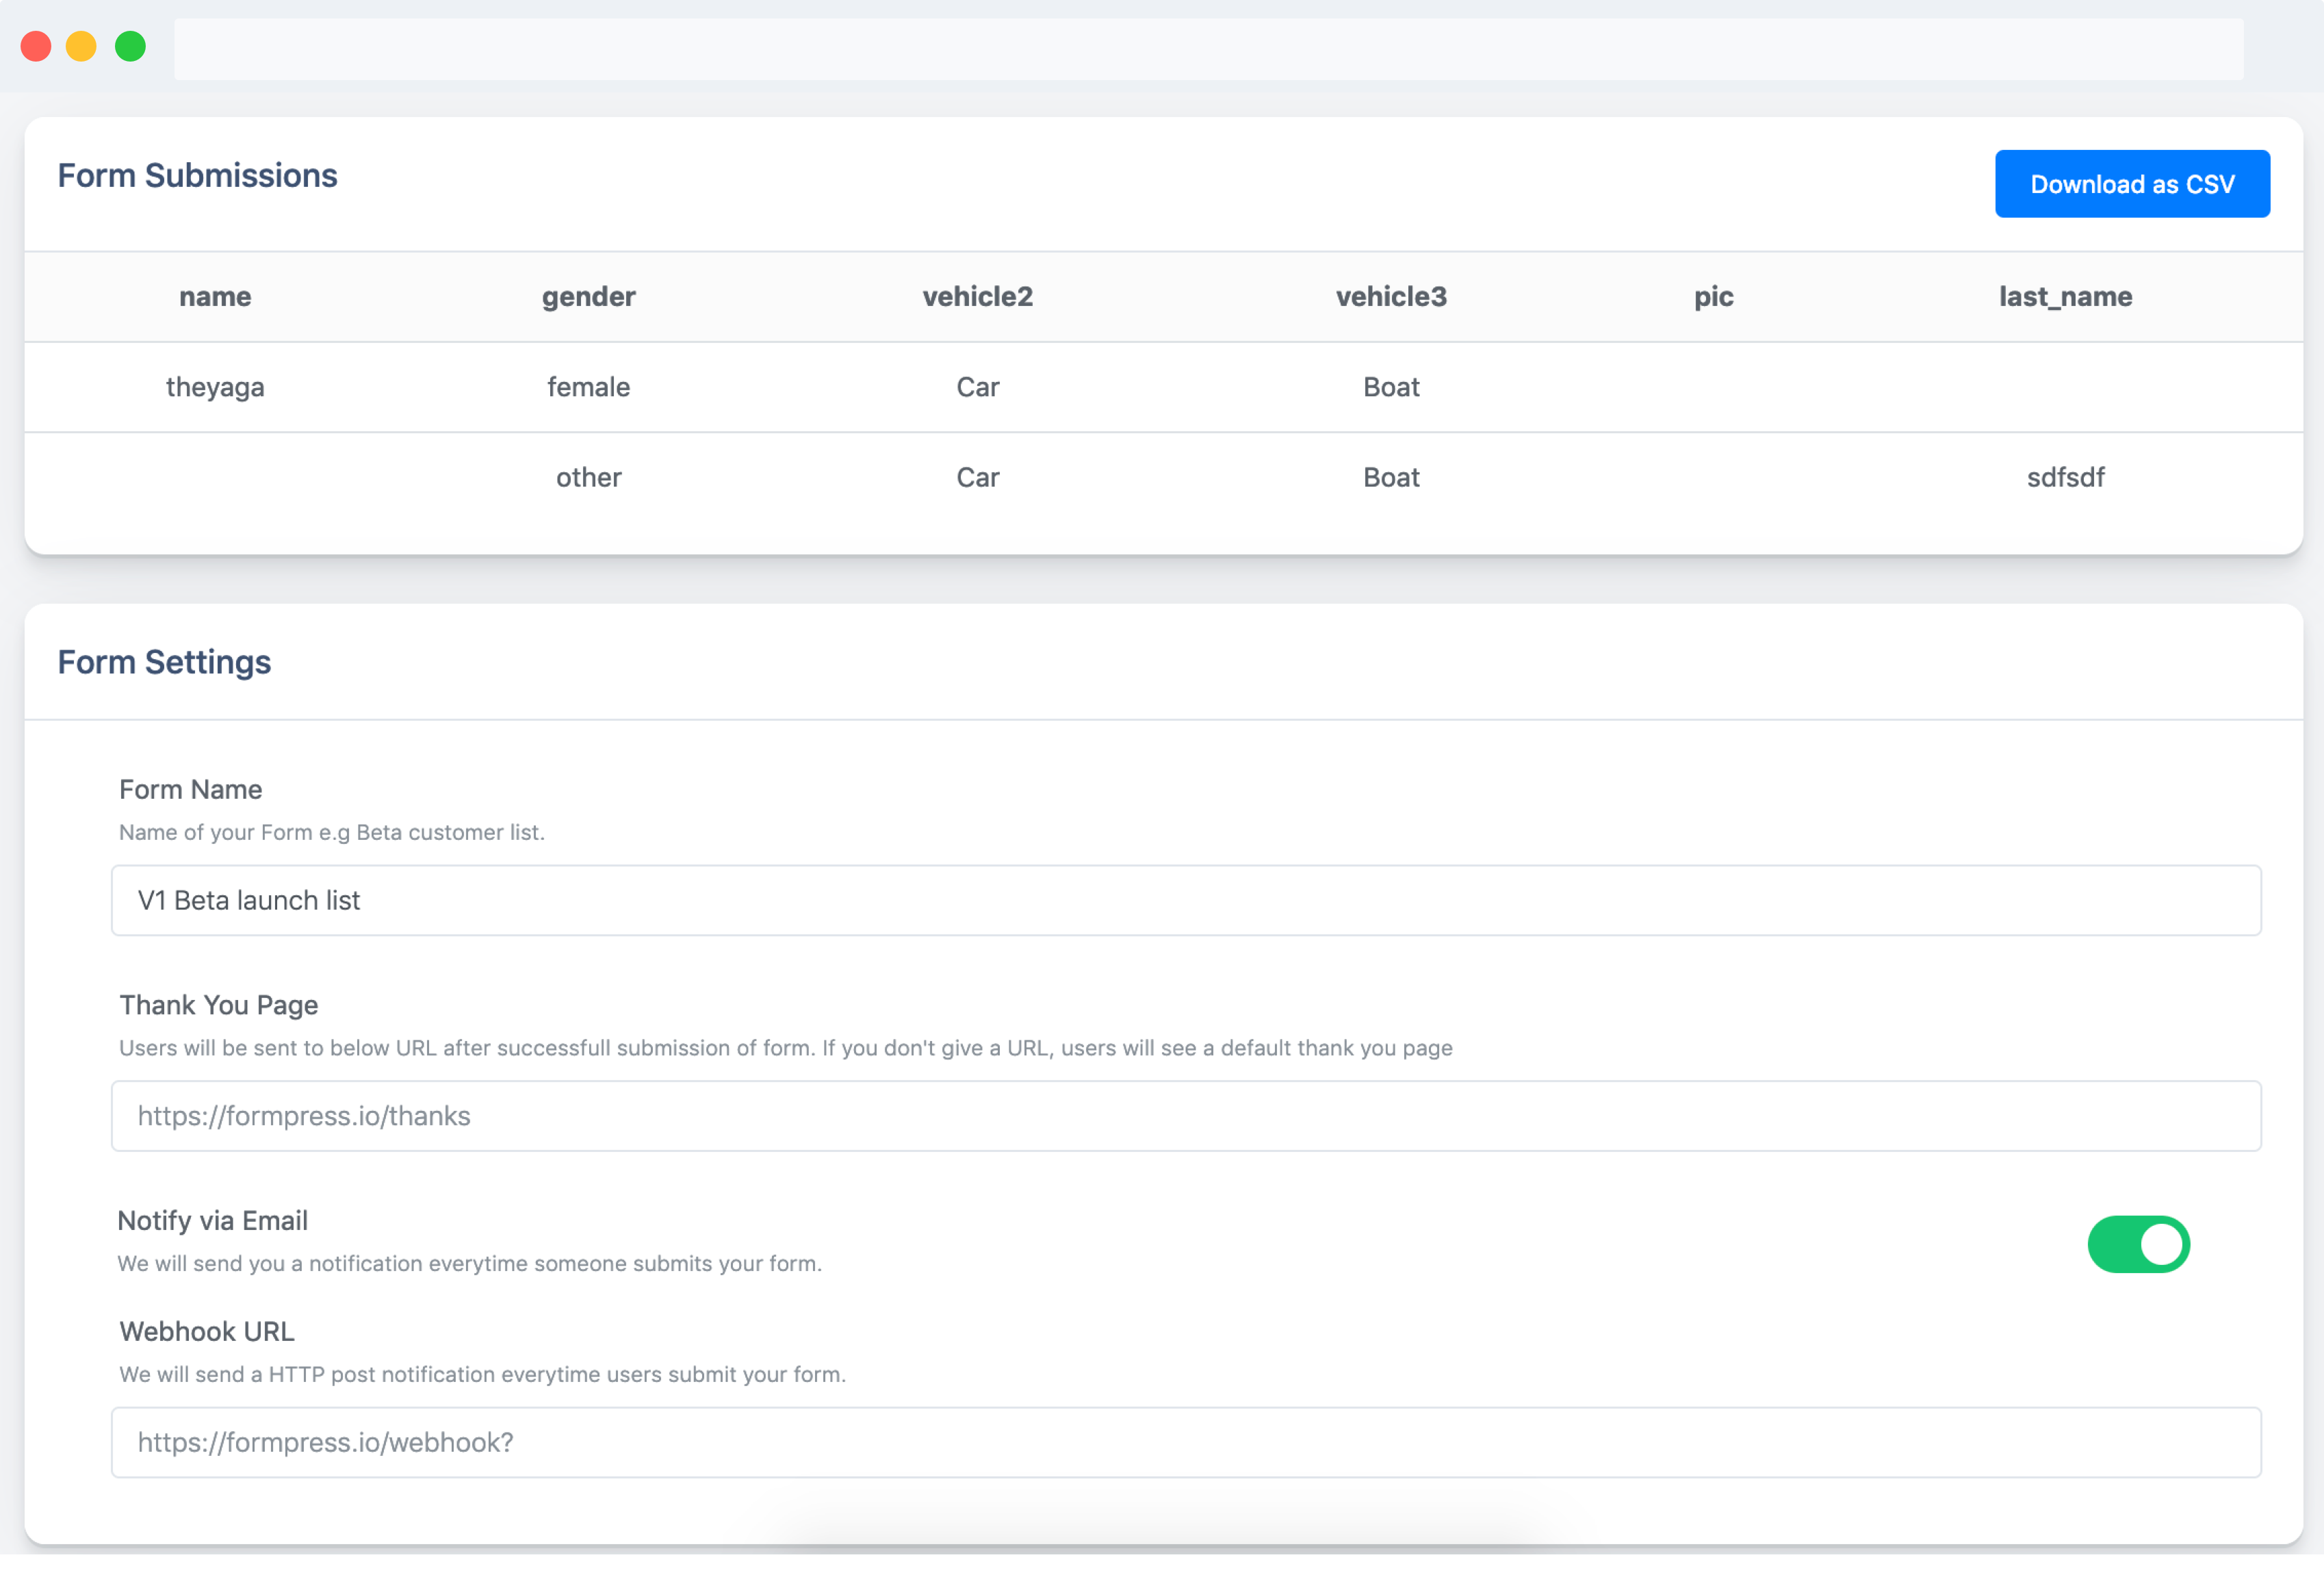Screen dimensions: 2324x1577
Task: Select the vehicle3 column header
Action: pyautogui.click(x=1390, y=296)
